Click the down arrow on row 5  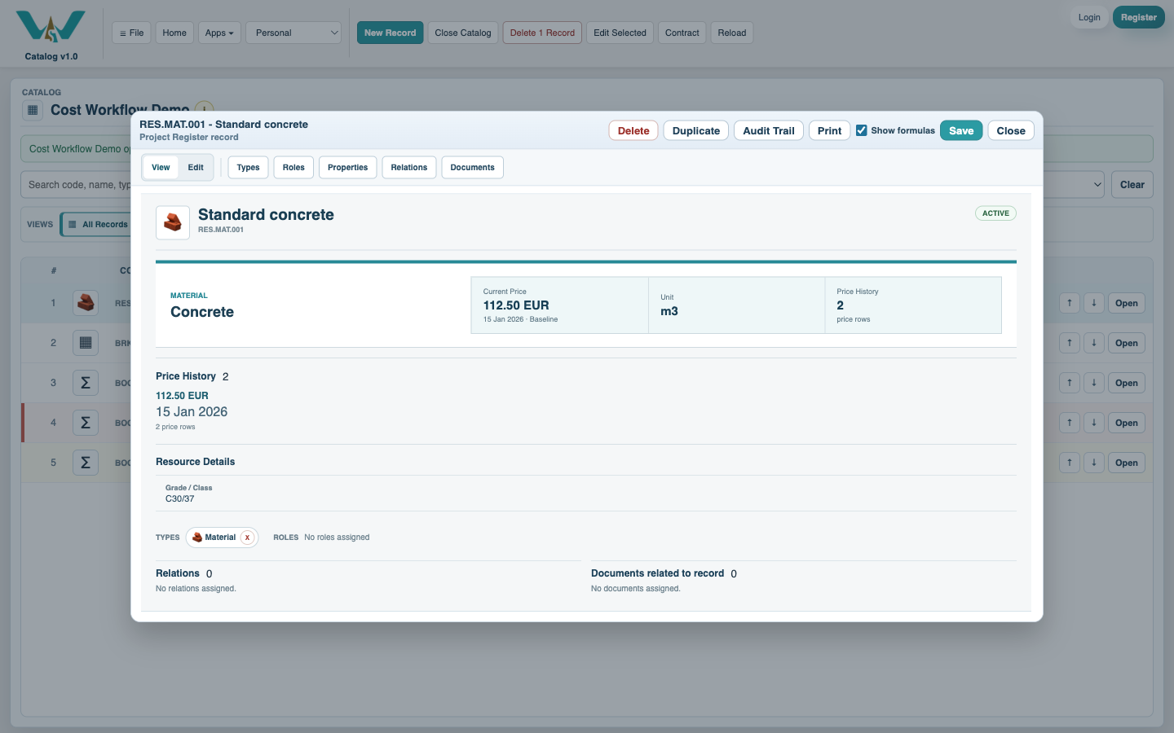[1094, 463]
